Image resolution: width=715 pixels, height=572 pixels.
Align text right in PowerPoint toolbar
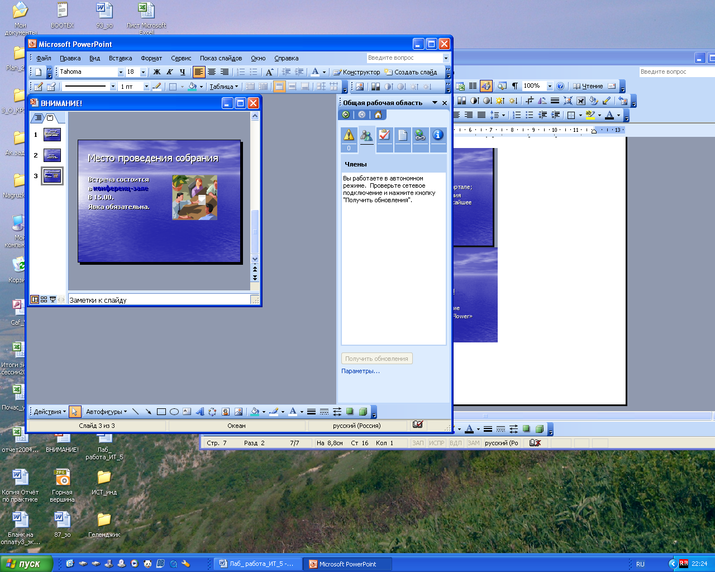tap(225, 72)
